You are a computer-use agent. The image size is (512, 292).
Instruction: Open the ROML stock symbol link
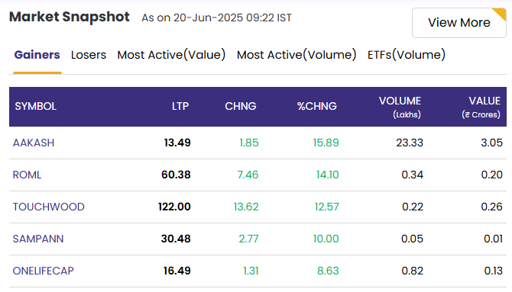click(27, 175)
